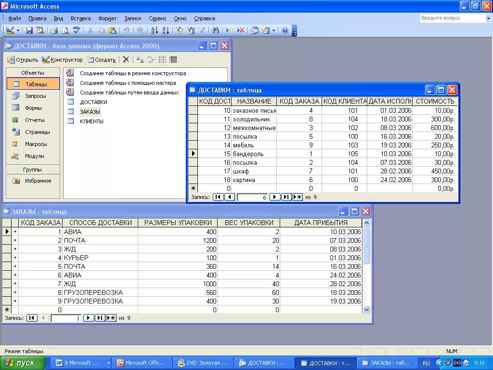
Task: Switch database window to small icons view
Action: (151, 59)
